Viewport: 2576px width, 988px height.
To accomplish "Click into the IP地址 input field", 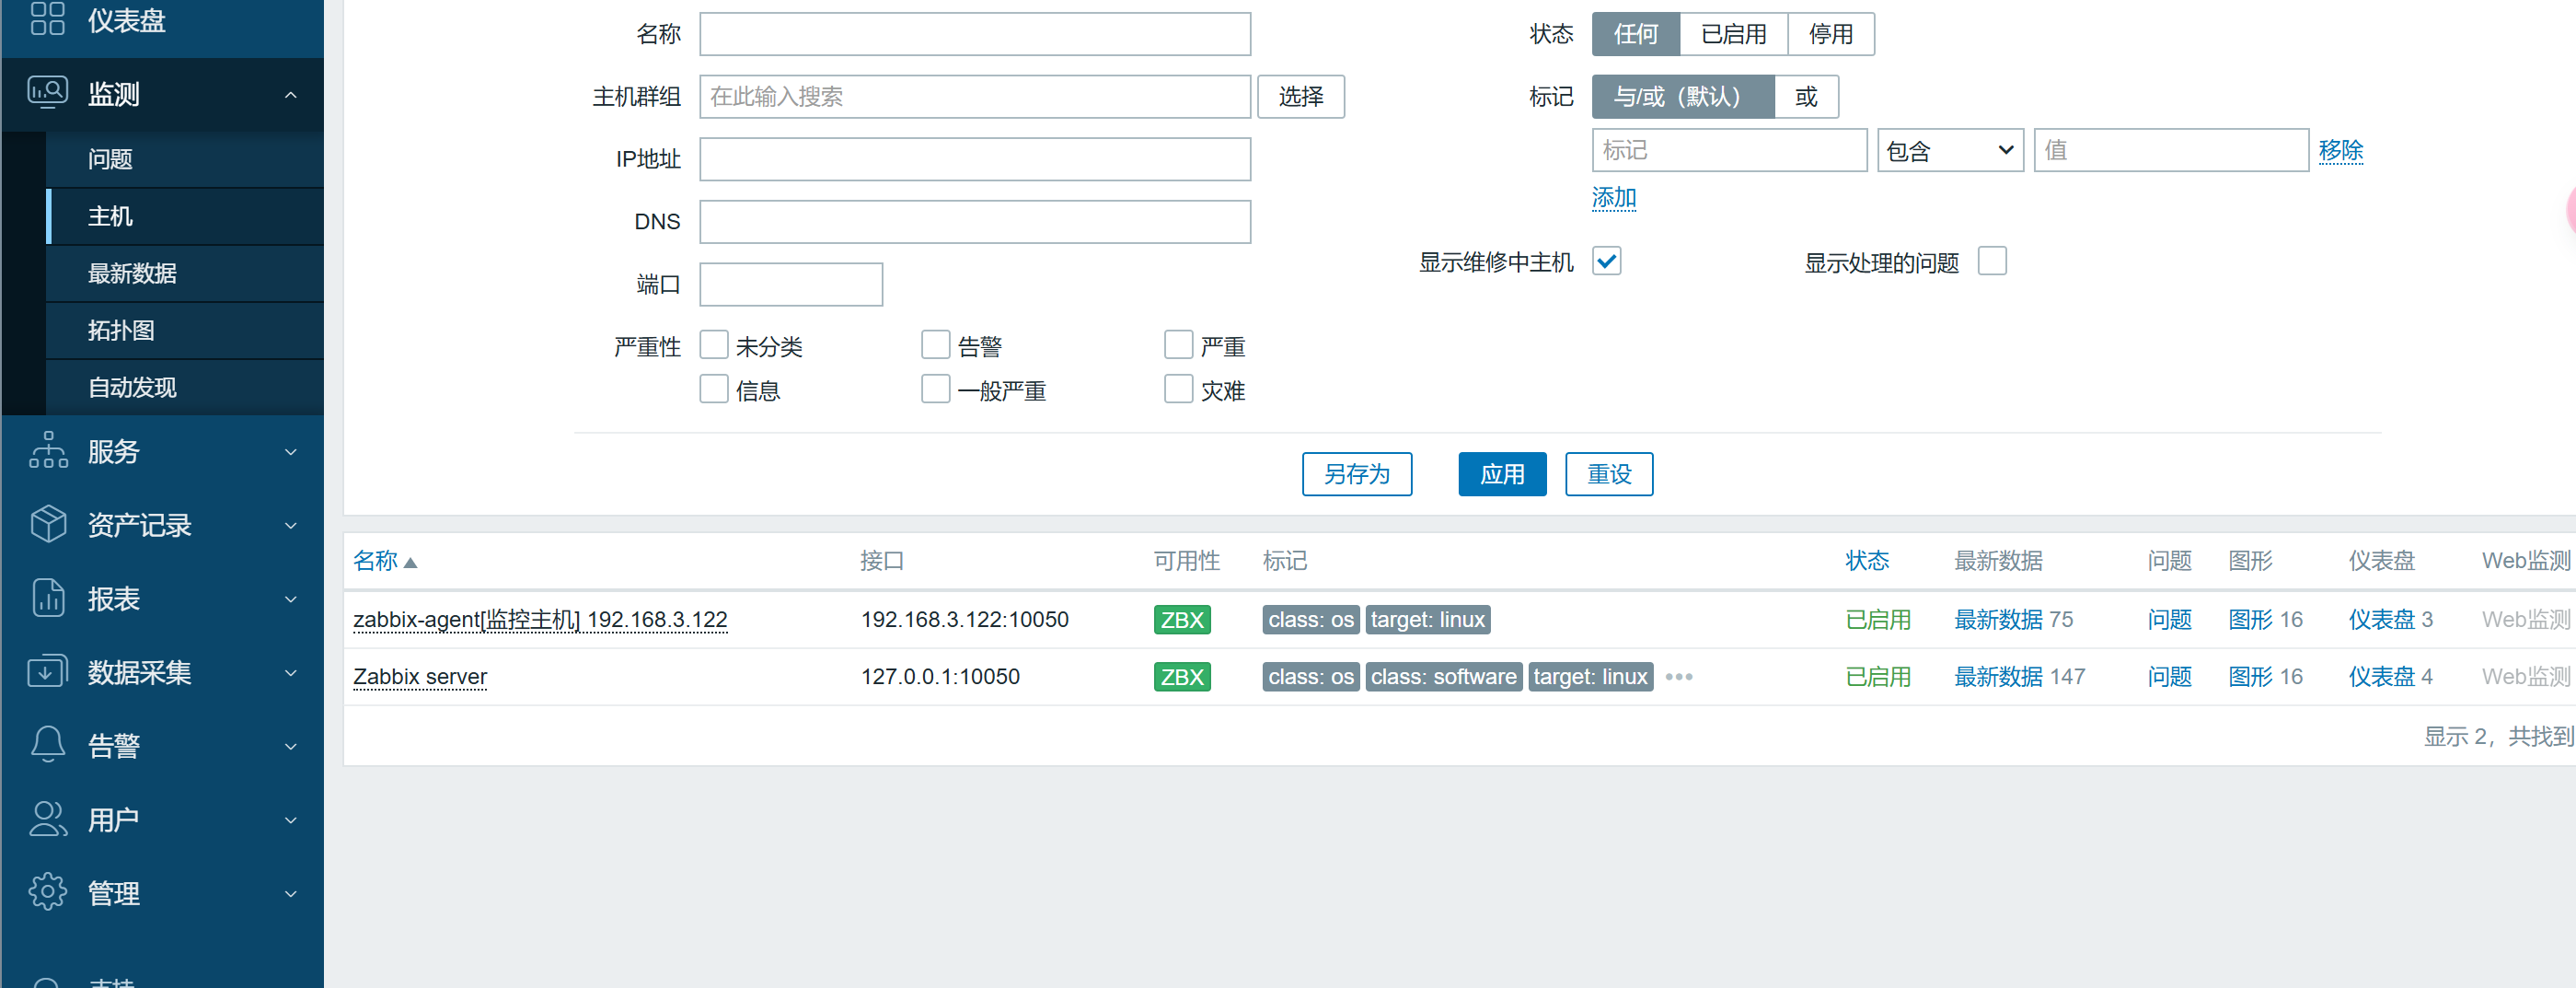I will 974,160.
